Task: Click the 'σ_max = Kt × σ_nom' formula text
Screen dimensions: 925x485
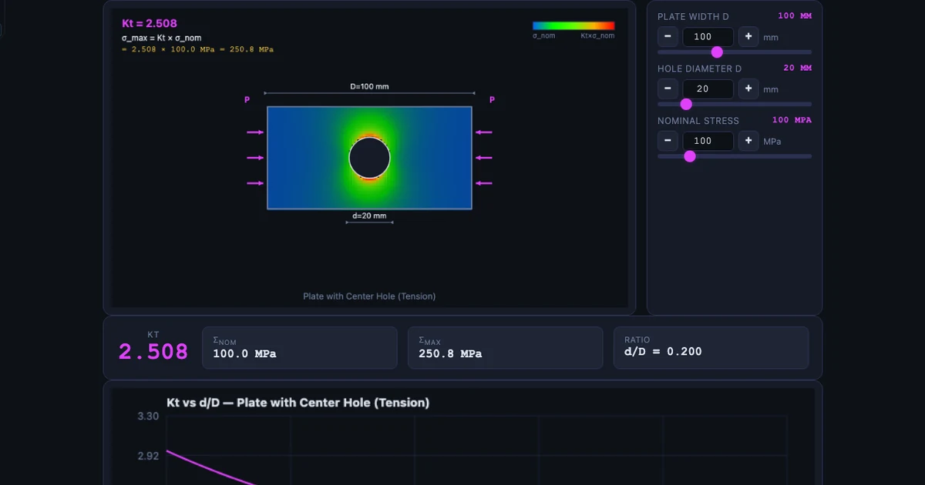Action: coord(162,38)
